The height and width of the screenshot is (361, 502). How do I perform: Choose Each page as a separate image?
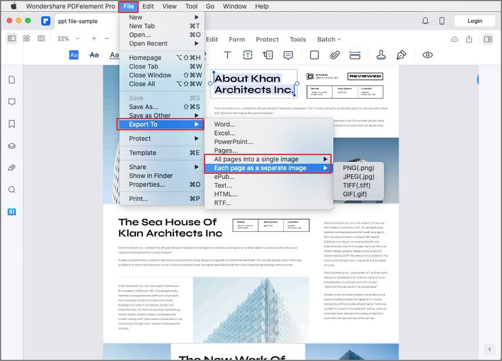point(268,168)
